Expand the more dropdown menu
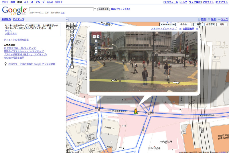Image resolution: width=229 pixels, height=153 pixels. (59, 2)
